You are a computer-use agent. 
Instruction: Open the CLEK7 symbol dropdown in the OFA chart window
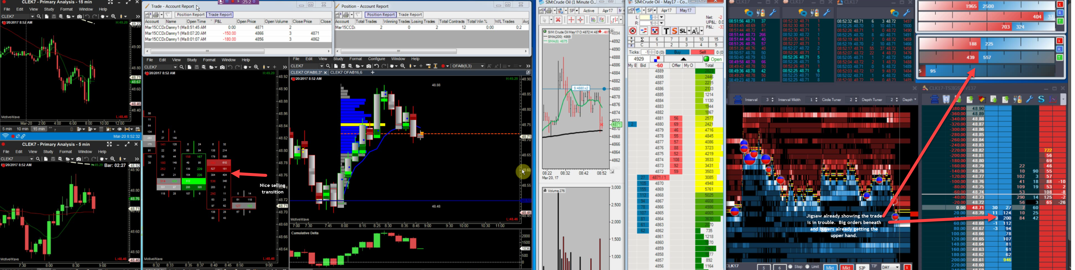[321, 66]
